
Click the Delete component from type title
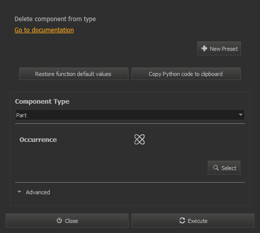pos(55,19)
